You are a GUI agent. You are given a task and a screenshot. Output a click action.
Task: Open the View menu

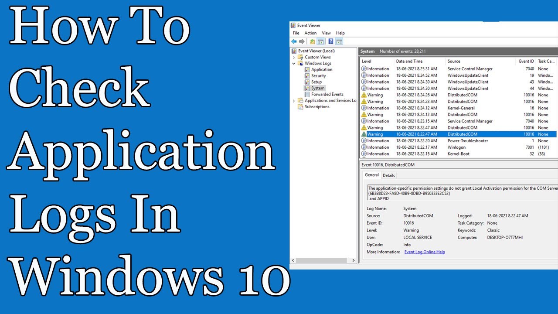pos(326,33)
